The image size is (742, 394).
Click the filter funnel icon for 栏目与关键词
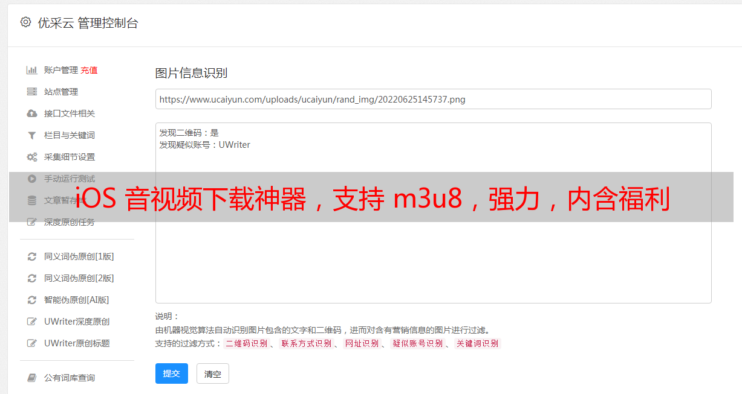coord(32,135)
